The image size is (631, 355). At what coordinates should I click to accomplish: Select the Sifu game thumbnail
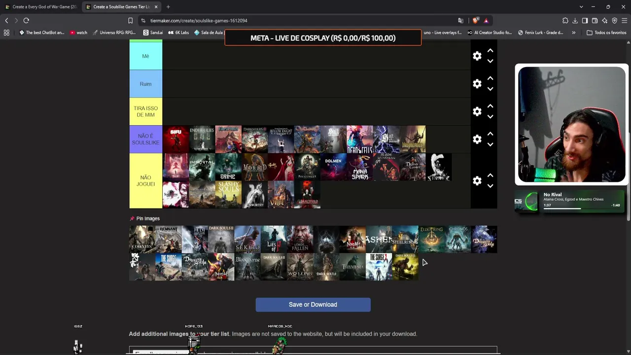[x=175, y=140]
